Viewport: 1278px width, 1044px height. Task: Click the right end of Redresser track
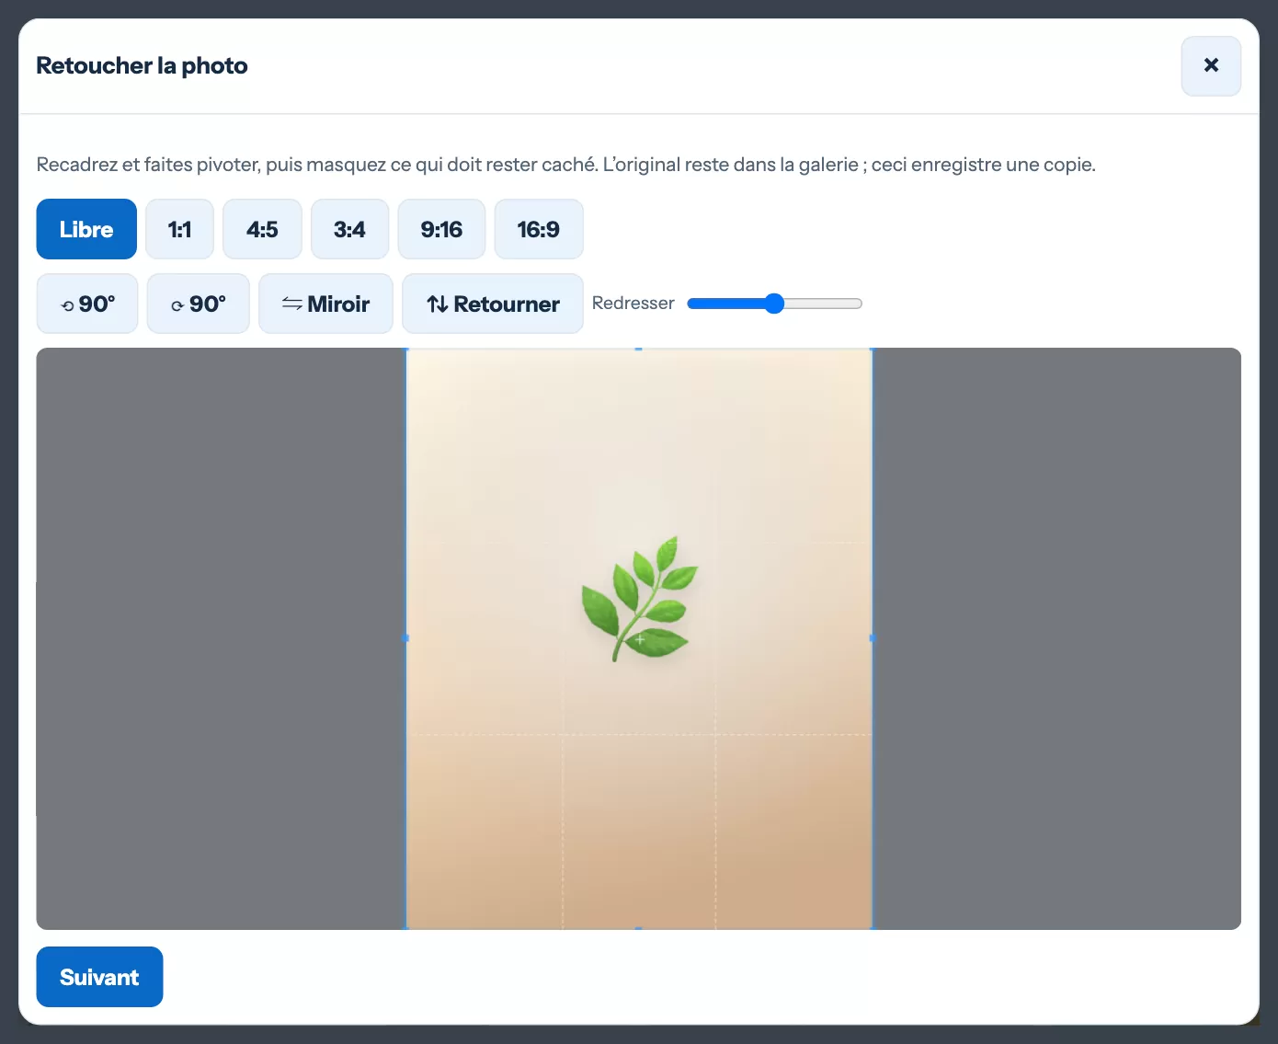pos(857,304)
